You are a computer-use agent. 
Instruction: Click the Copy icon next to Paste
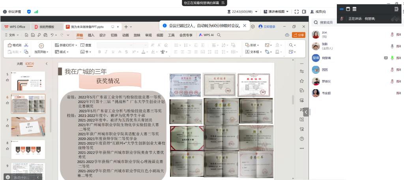[26, 52]
